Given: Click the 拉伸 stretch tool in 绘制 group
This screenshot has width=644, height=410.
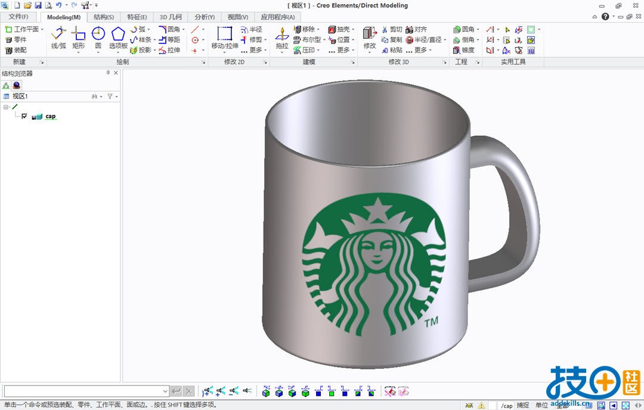Looking at the screenshot, I should (169, 49).
